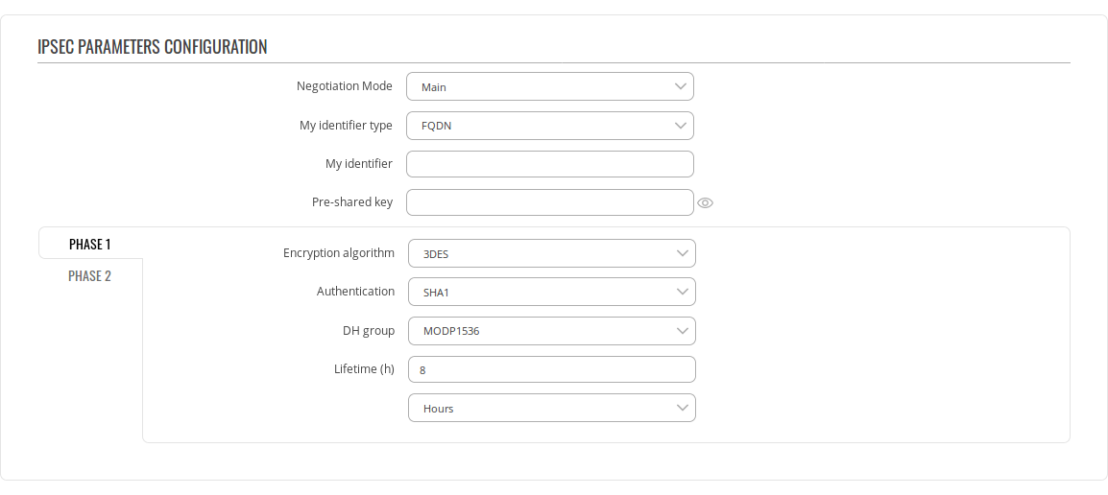Click the FQDN dropdown chevron arrow
The width and height of the screenshot is (1108, 495).
pyautogui.click(x=681, y=126)
